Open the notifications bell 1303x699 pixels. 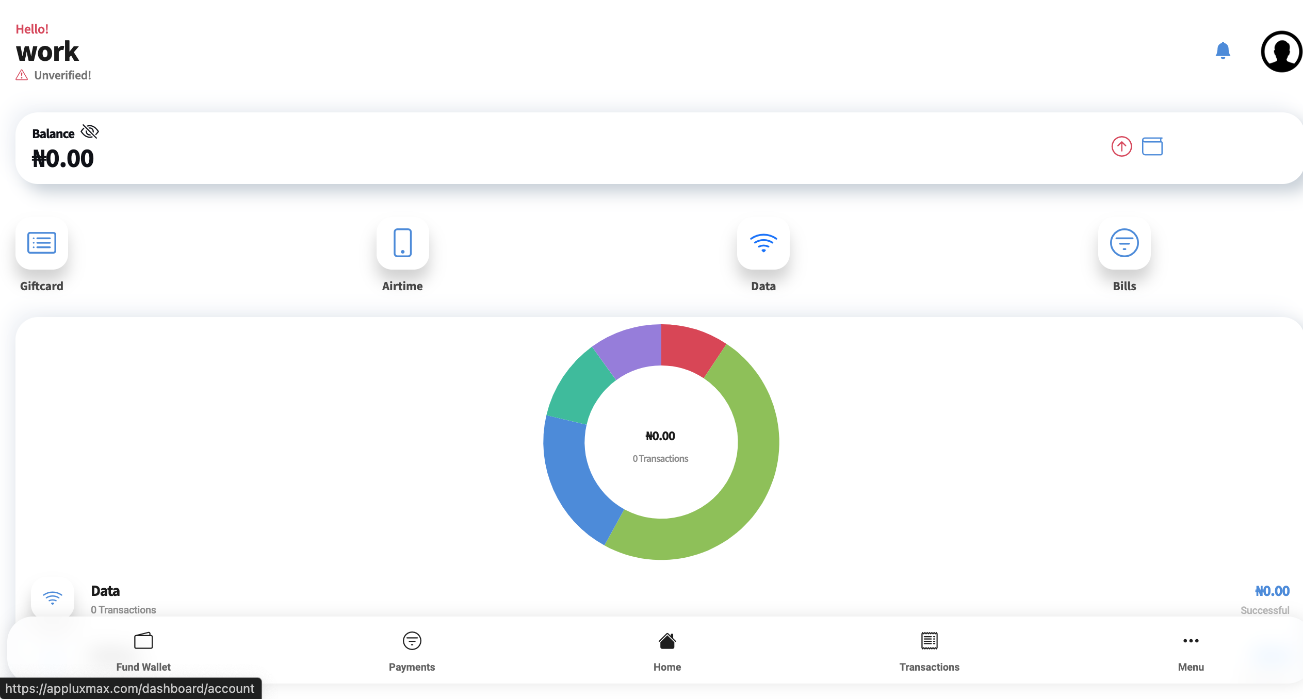pos(1223,51)
